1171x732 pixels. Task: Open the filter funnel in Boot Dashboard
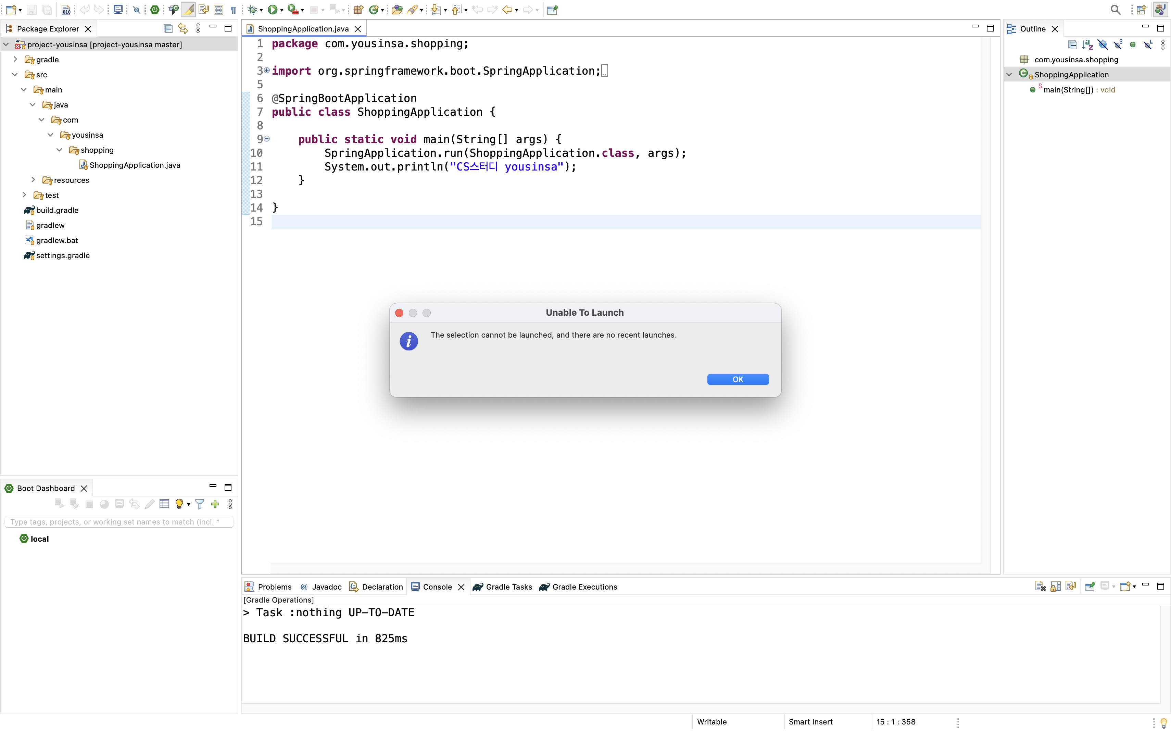click(199, 504)
